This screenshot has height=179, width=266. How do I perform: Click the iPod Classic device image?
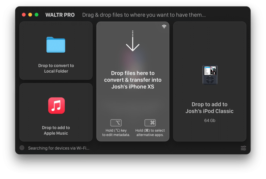coord(210,75)
